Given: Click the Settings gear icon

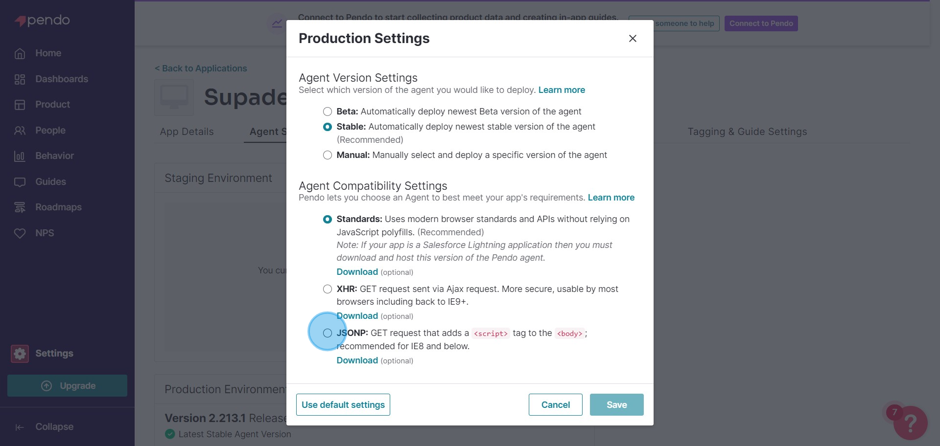Looking at the screenshot, I should (x=20, y=354).
